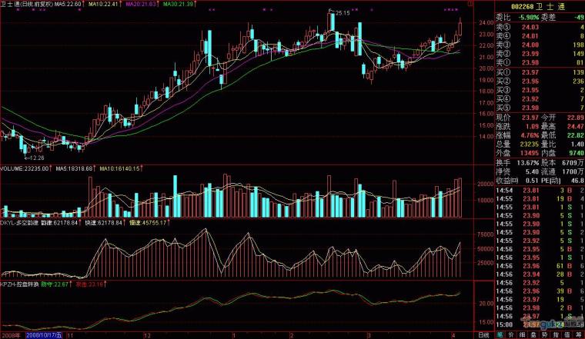This screenshot has width=585, height=339.
Task: Click stock code 002268 卫士通 header
Action: [538, 7]
